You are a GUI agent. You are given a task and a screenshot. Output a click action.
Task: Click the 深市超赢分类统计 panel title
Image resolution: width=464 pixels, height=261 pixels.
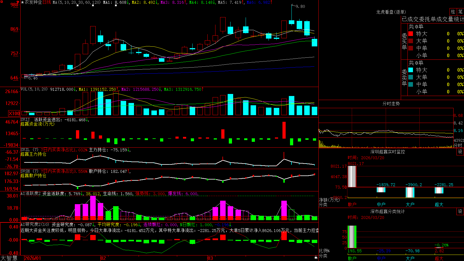(x=387, y=211)
